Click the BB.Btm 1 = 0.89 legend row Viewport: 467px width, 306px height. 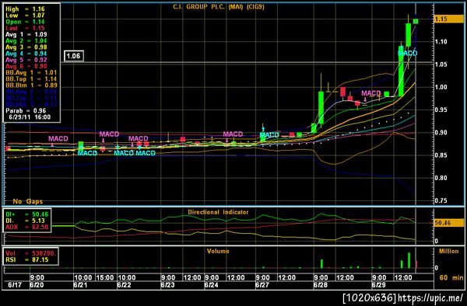pyautogui.click(x=31, y=85)
